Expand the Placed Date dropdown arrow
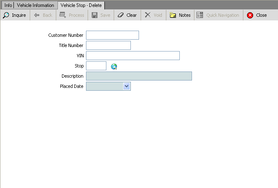Screen dimensions: 278x188 [x=126, y=86]
